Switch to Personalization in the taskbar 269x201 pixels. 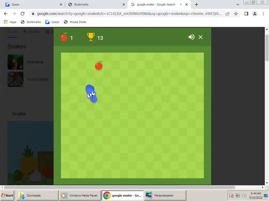tap(165, 195)
